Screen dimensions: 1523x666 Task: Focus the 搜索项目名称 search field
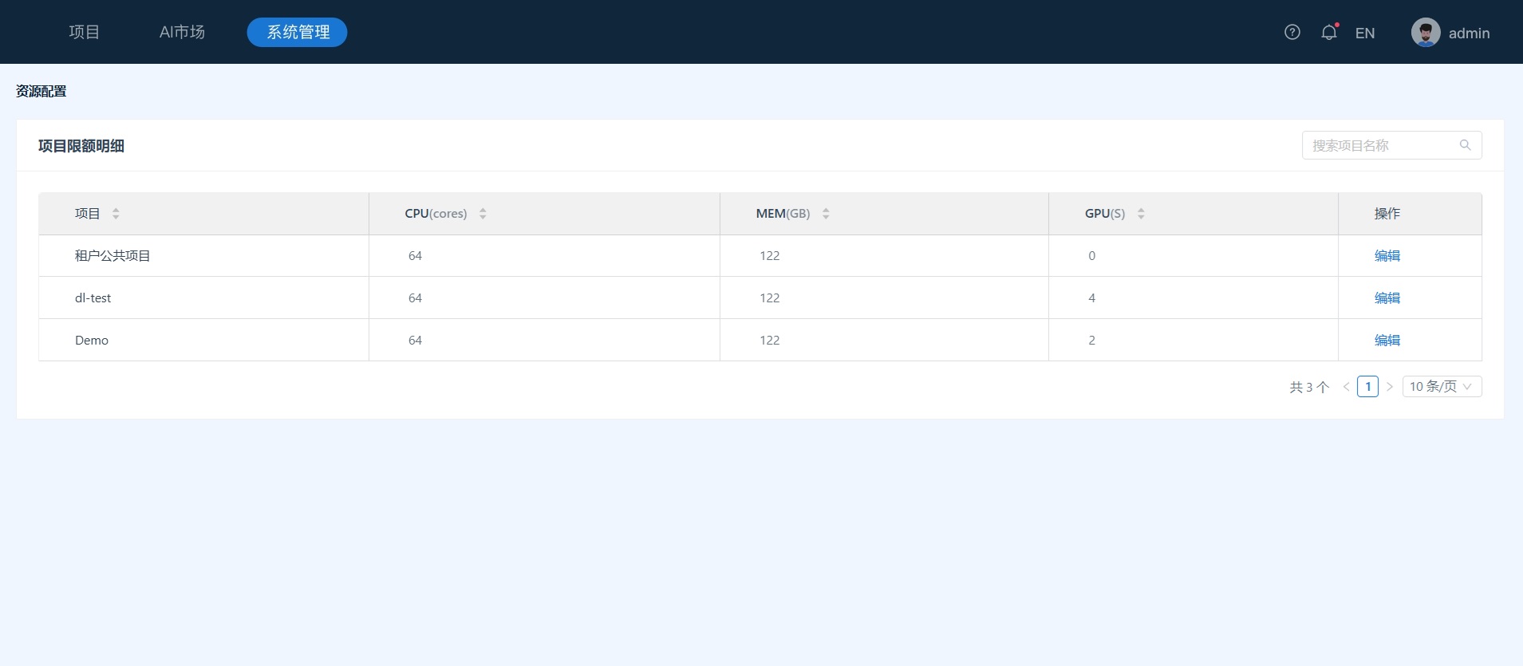tap(1380, 145)
